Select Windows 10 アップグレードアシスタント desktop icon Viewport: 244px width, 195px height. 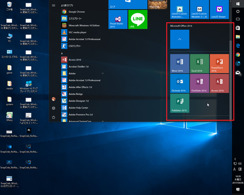click(x=28, y=86)
